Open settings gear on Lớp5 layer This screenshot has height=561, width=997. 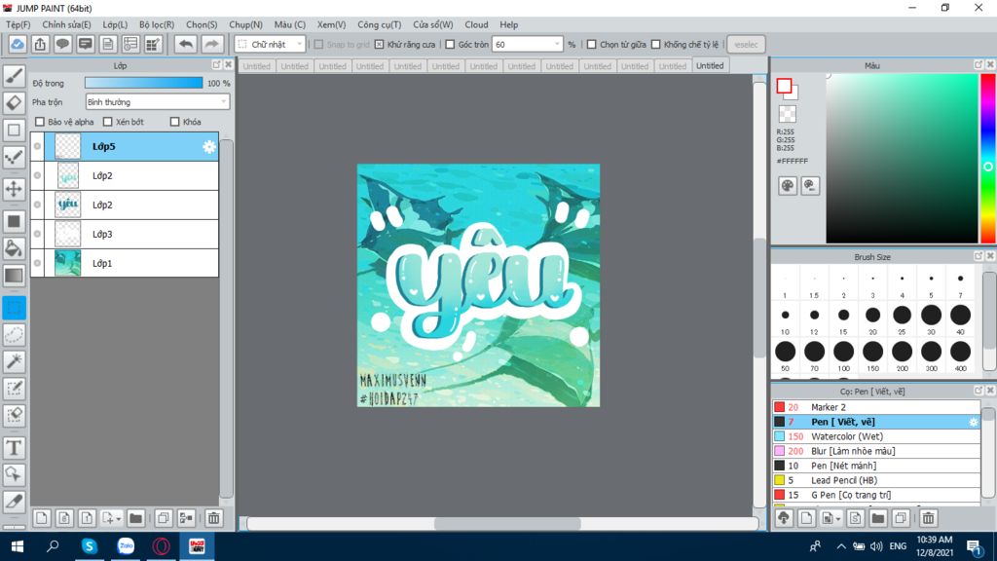pos(209,147)
